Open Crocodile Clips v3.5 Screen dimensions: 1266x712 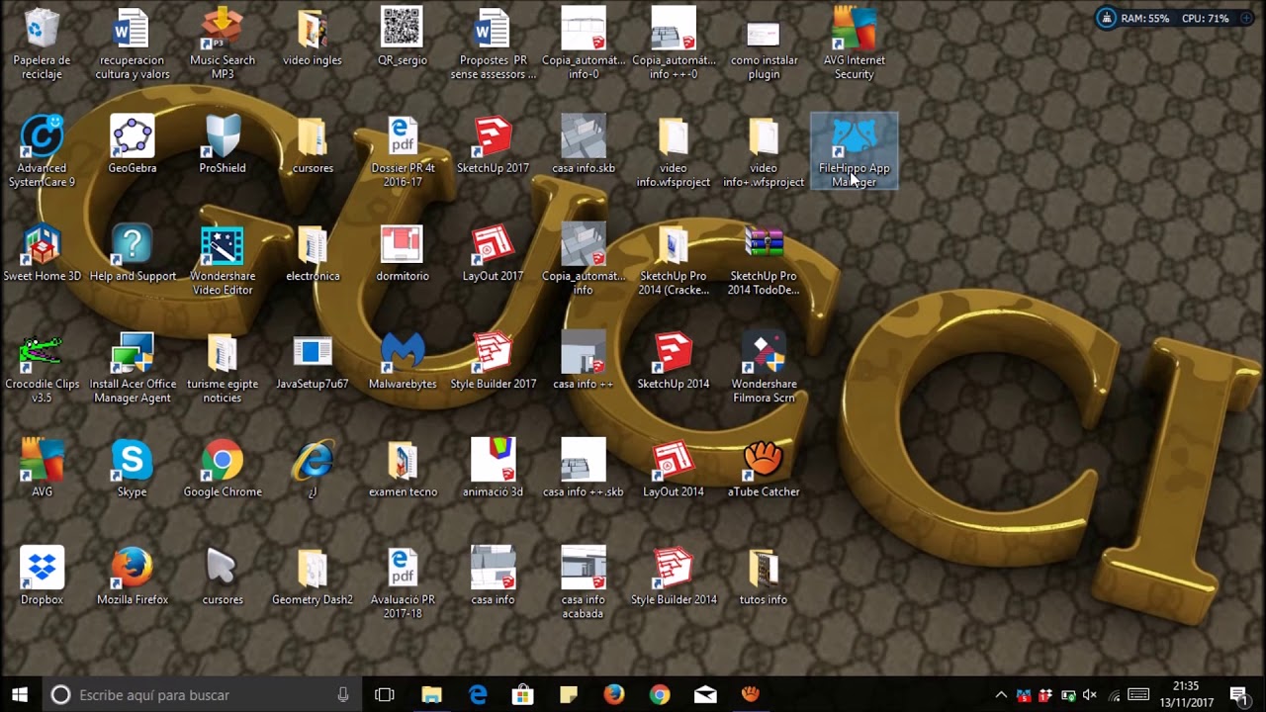42,367
